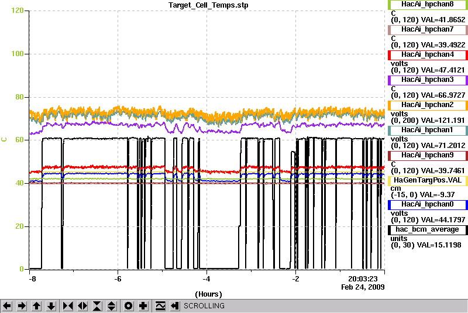
Task: Click the -8 x-axis tick label
Action: point(32,279)
